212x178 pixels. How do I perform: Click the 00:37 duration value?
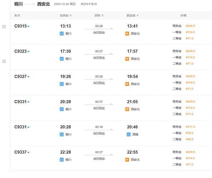pos(99,102)
